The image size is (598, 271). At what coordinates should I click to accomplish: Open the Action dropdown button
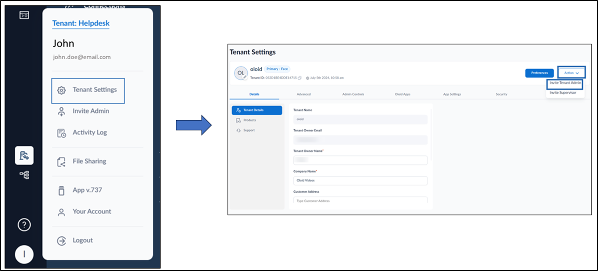(571, 73)
